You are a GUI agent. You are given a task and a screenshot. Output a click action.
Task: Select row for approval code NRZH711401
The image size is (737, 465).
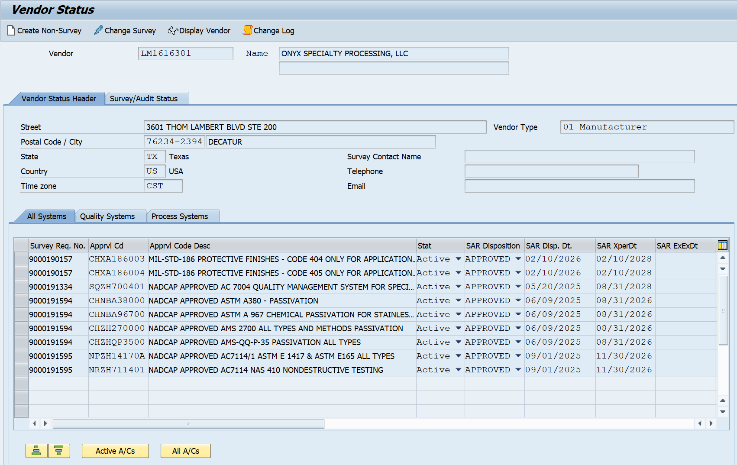21,370
